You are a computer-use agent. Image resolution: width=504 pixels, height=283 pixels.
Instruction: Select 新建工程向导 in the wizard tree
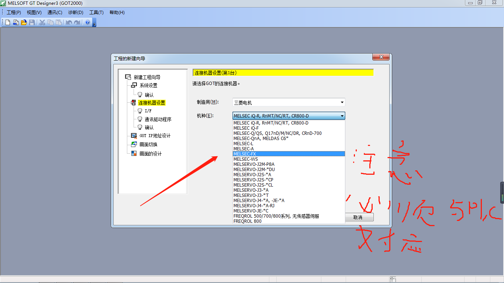click(x=147, y=77)
